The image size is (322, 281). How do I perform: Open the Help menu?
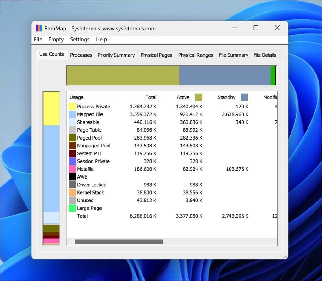(101, 39)
